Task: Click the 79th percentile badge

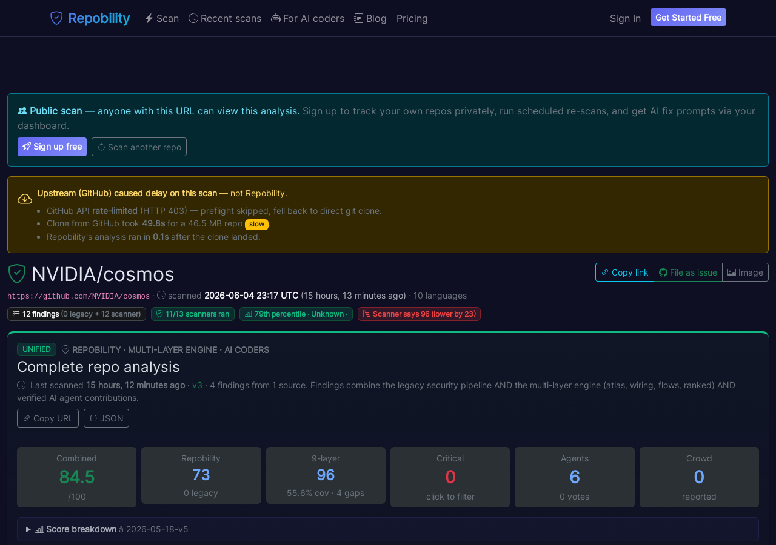Action: click(x=296, y=314)
